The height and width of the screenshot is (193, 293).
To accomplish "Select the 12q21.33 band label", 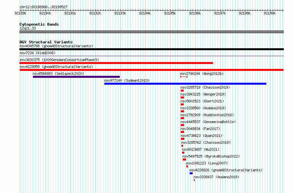I will click(x=28, y=28).
